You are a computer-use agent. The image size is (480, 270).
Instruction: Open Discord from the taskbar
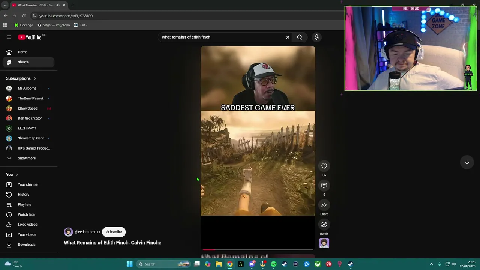(252, 264)
